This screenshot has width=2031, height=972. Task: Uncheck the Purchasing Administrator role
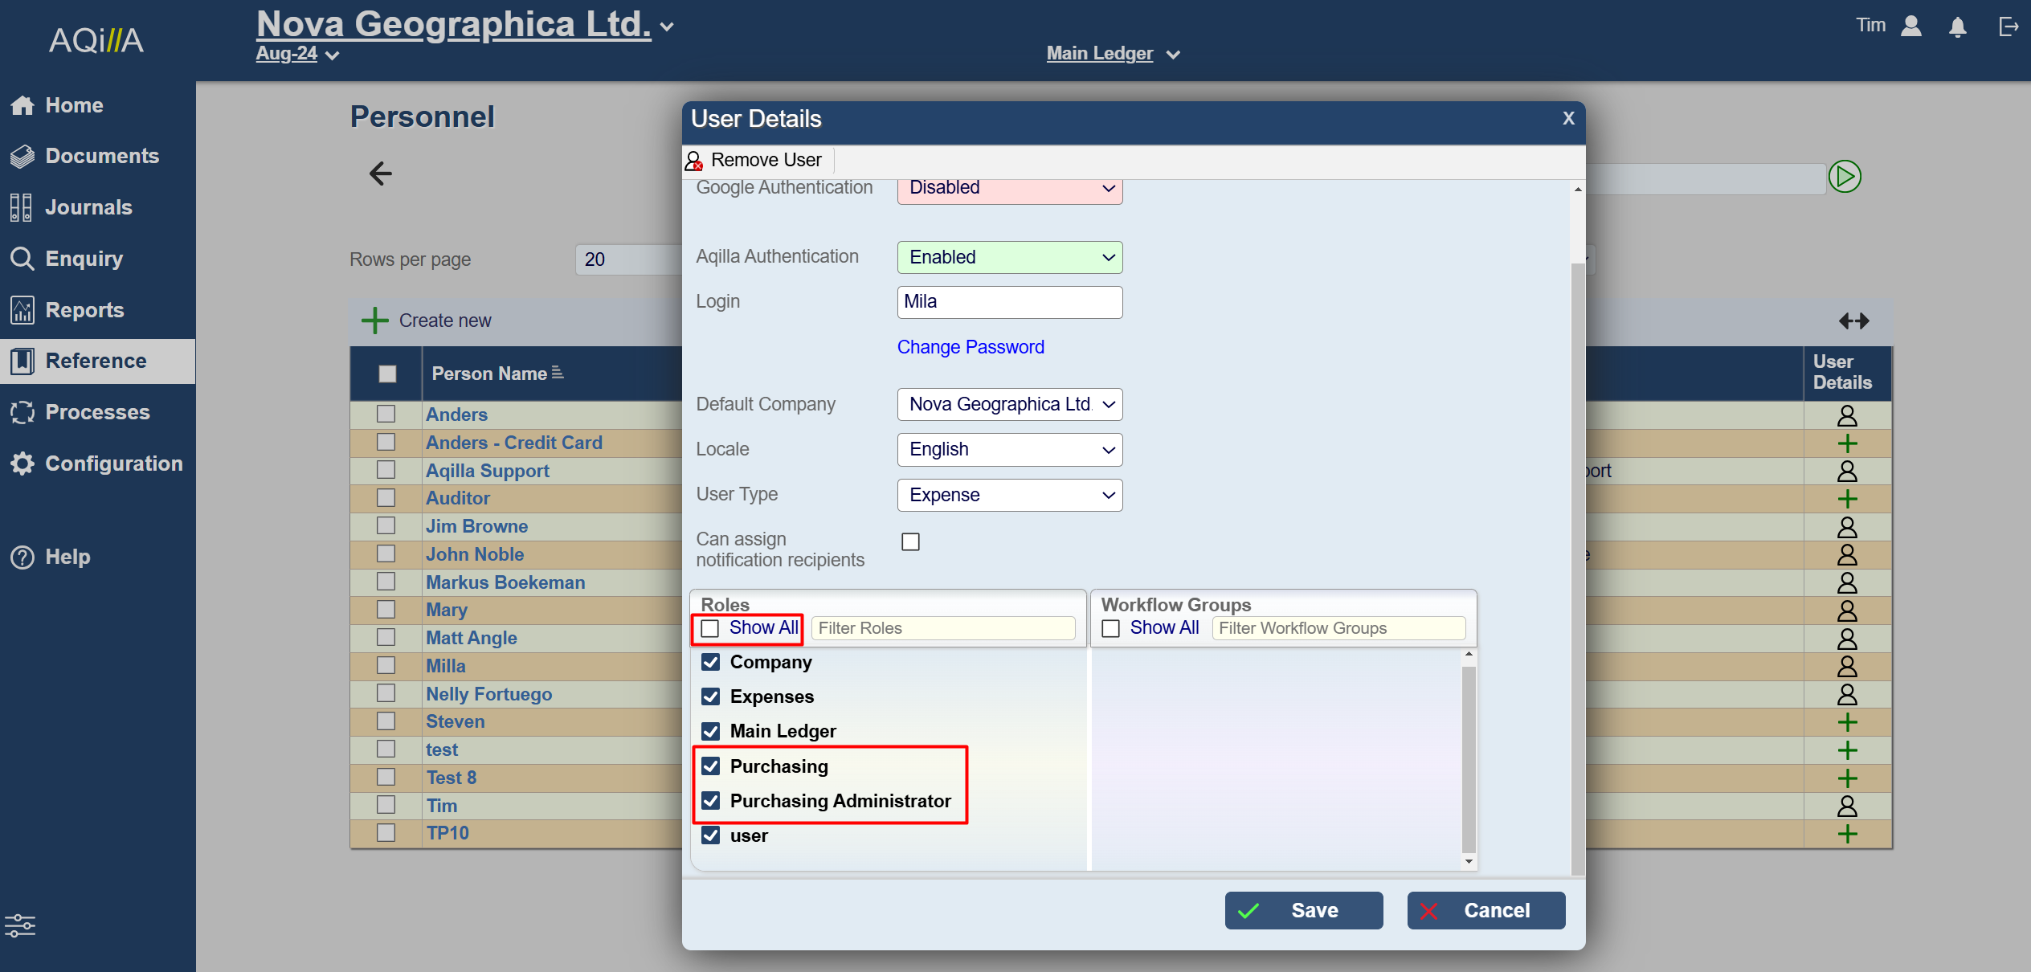pyautogui.click(x=711, y=801)
